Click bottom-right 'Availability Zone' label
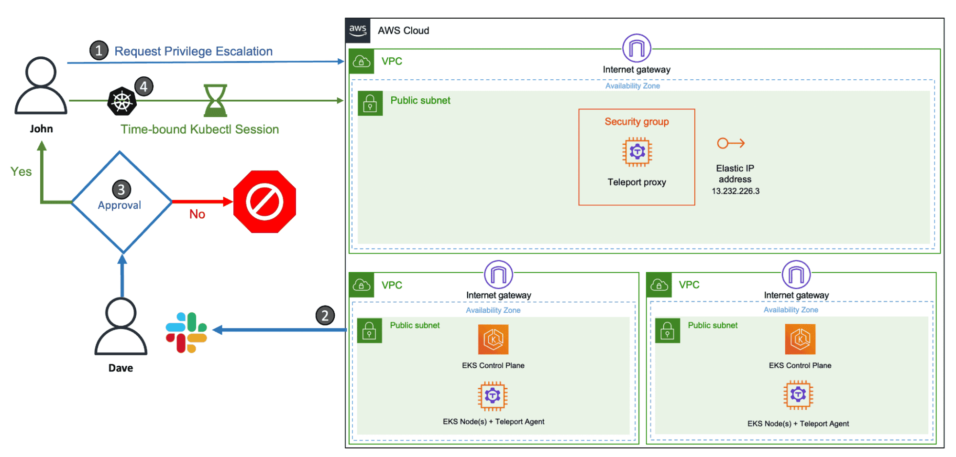The width and height of the screenshot is (956, 457). point(791,310)
